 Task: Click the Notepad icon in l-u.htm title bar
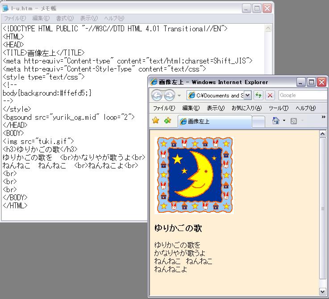[6, 8]
